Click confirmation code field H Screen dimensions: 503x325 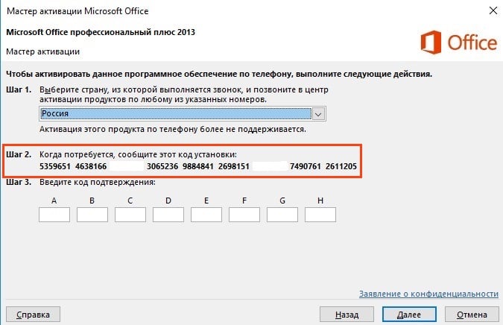[x=320, y=215]
